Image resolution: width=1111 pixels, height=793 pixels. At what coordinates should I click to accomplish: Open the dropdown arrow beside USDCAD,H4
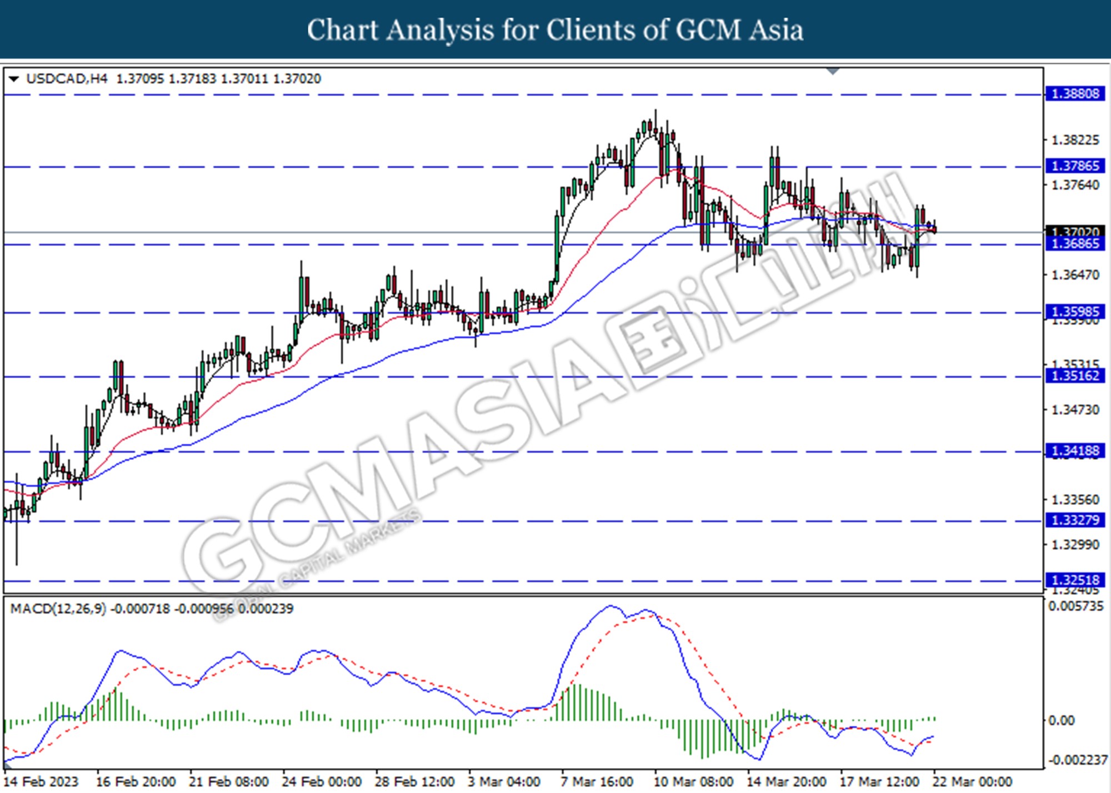point(14,79)
